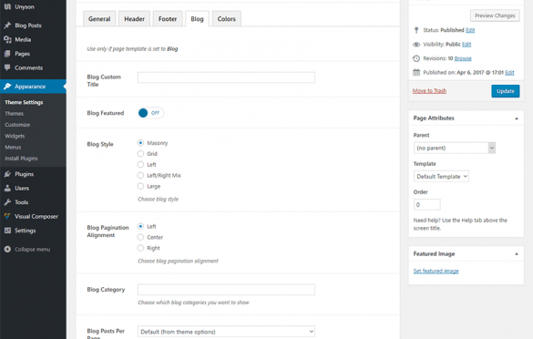The width and height of the screenshot is (533, 339).
Task: Edit the published date
Action: pyautogui.click(x=509, y=72)
